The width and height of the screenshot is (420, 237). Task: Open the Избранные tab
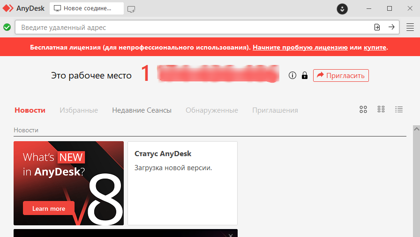(x=79, y=110)
